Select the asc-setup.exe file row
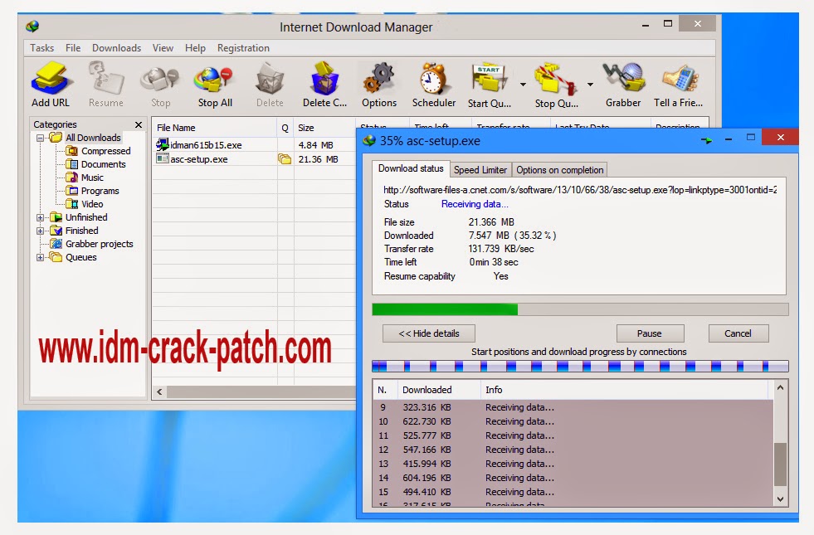814x535 pixels. 255,159
